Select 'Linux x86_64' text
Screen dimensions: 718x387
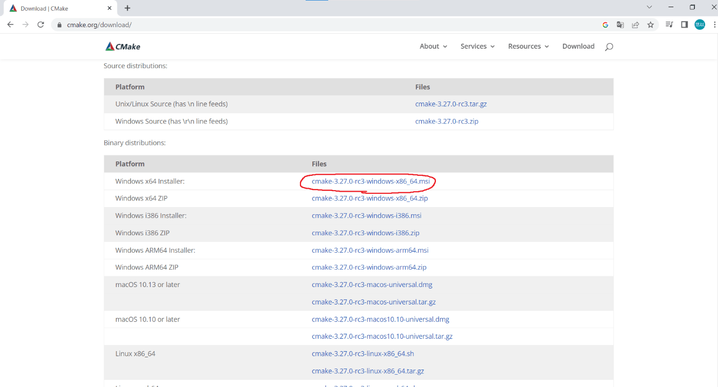135,354
